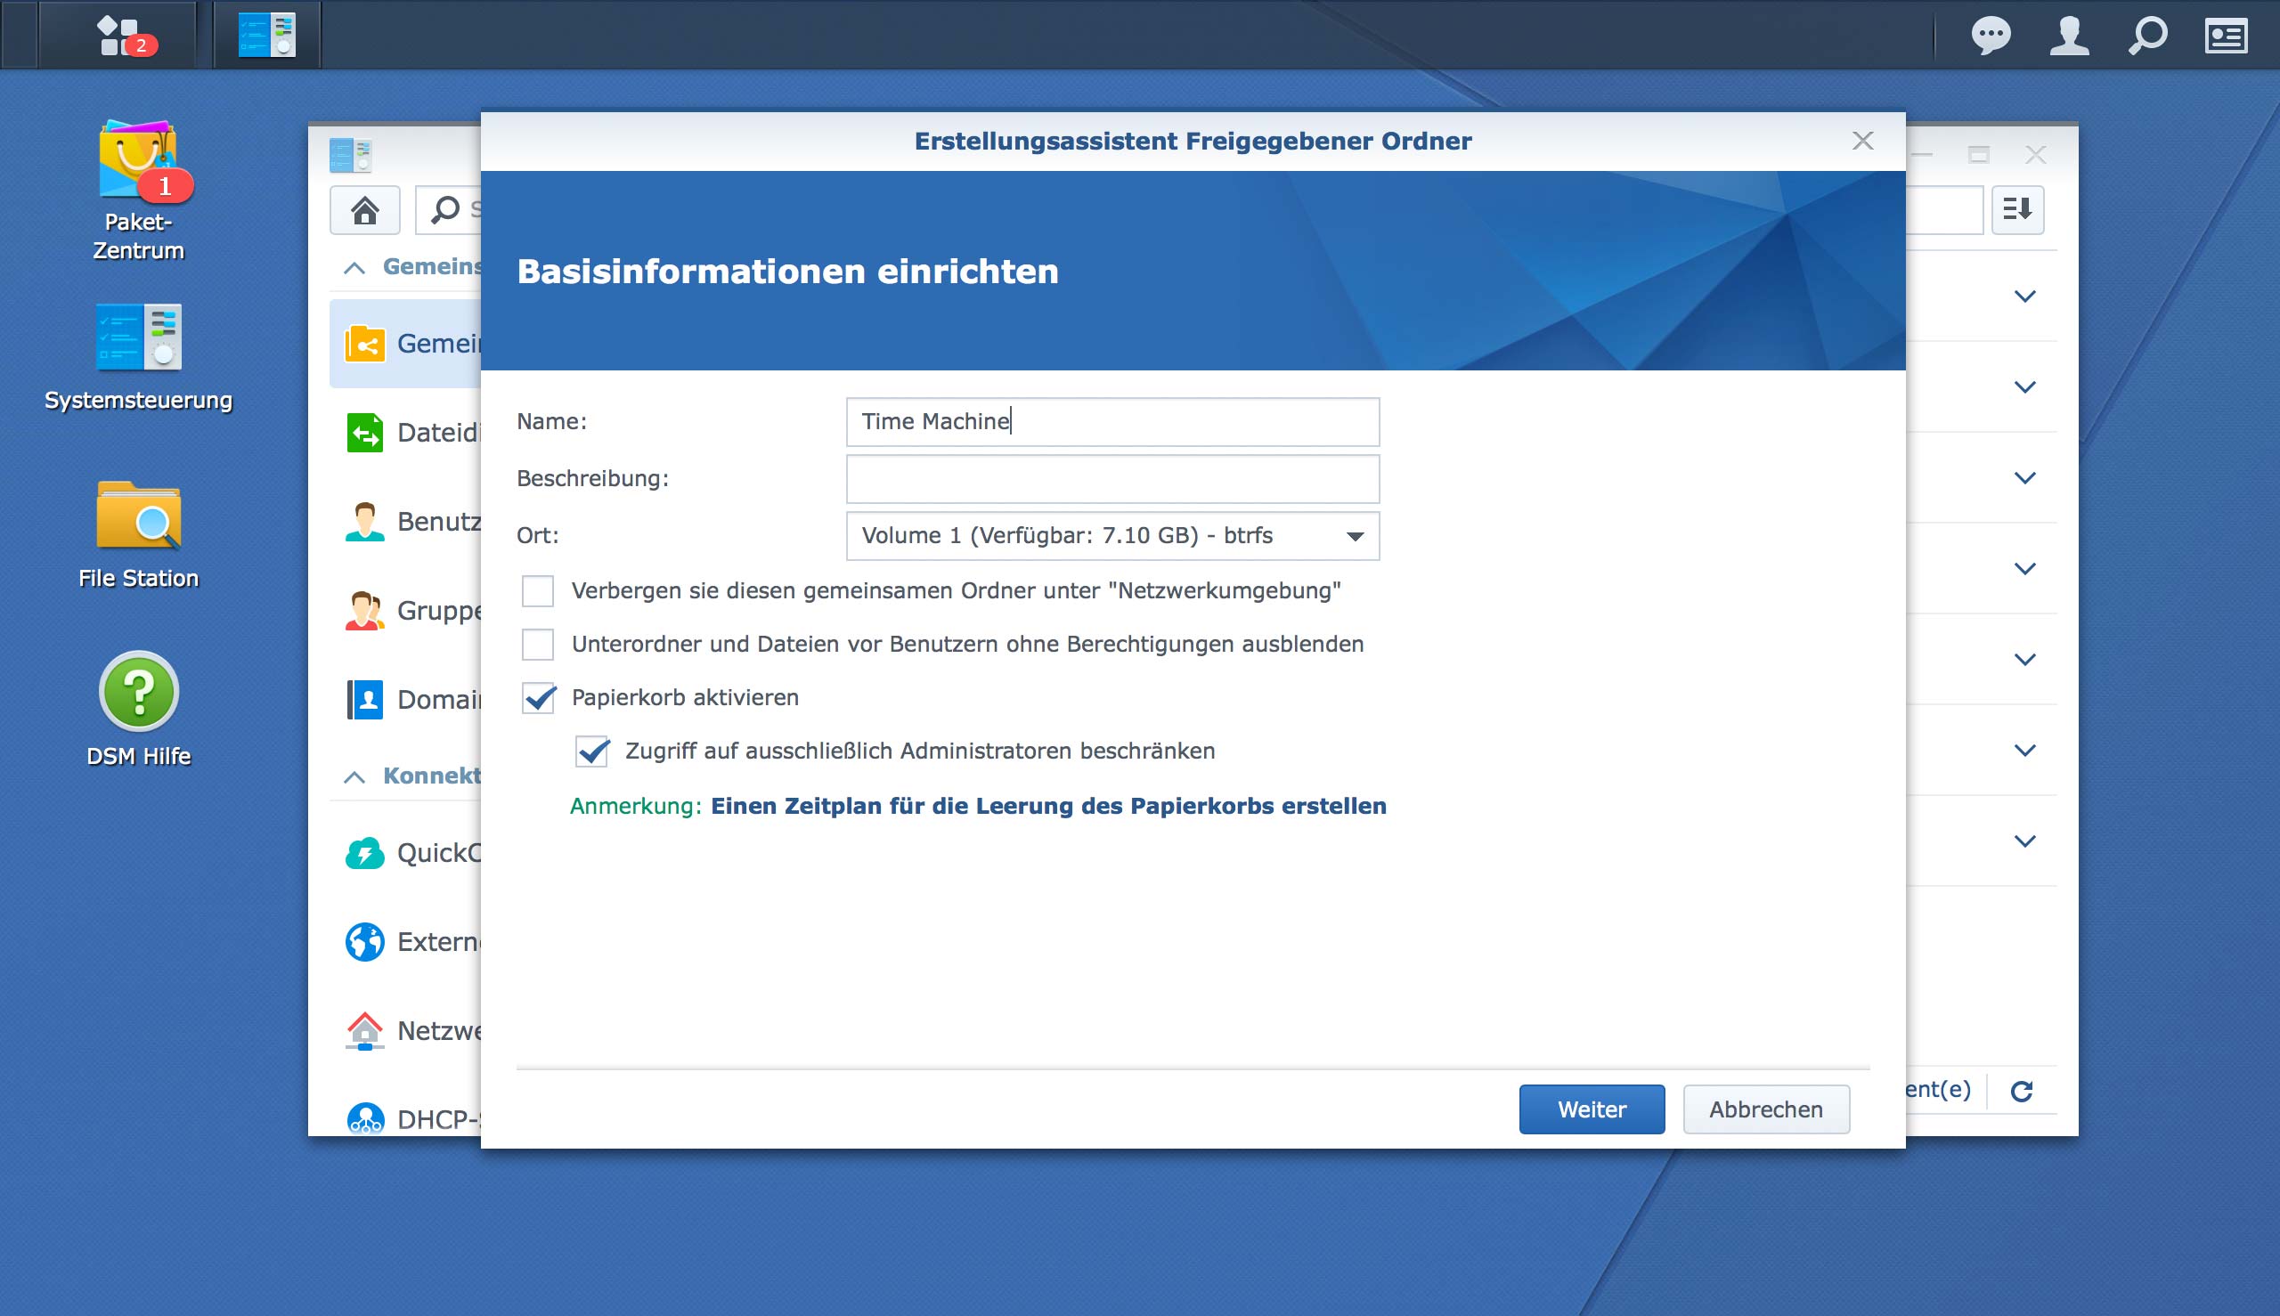Open the Ort volume dropdown

tap(1112, 536)
